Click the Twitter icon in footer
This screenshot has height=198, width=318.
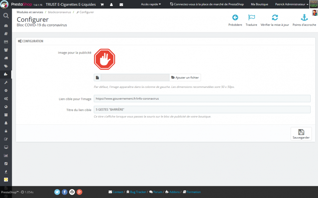(57, 192)
